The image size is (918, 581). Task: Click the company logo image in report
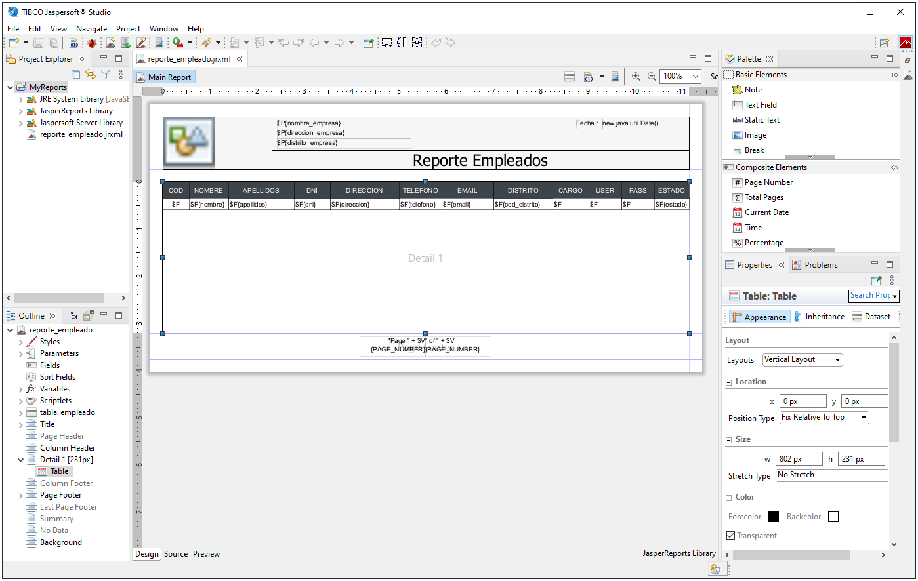tap(189, 143)
